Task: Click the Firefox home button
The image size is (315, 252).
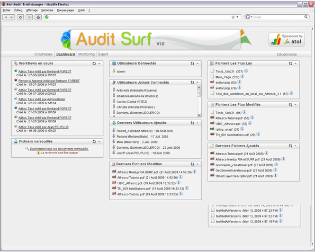Action: (38, 17)
